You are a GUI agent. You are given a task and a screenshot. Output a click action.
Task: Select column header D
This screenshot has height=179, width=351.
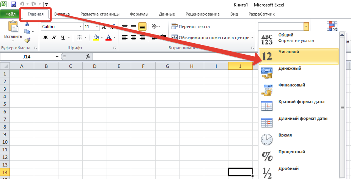(x=95, y=66)
